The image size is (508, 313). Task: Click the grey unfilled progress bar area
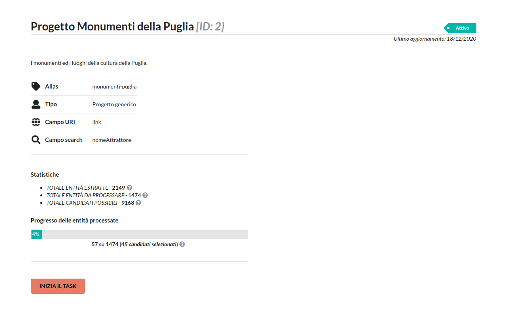[x=145, y=234]
